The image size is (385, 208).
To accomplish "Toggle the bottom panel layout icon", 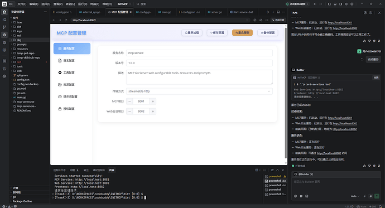I will (335, 4).
